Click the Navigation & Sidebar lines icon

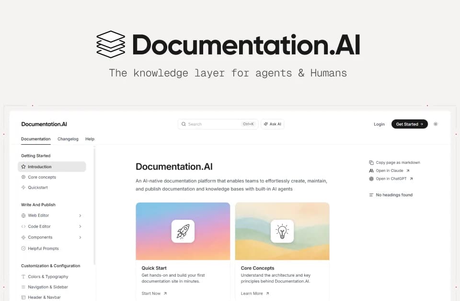point(23,287)
